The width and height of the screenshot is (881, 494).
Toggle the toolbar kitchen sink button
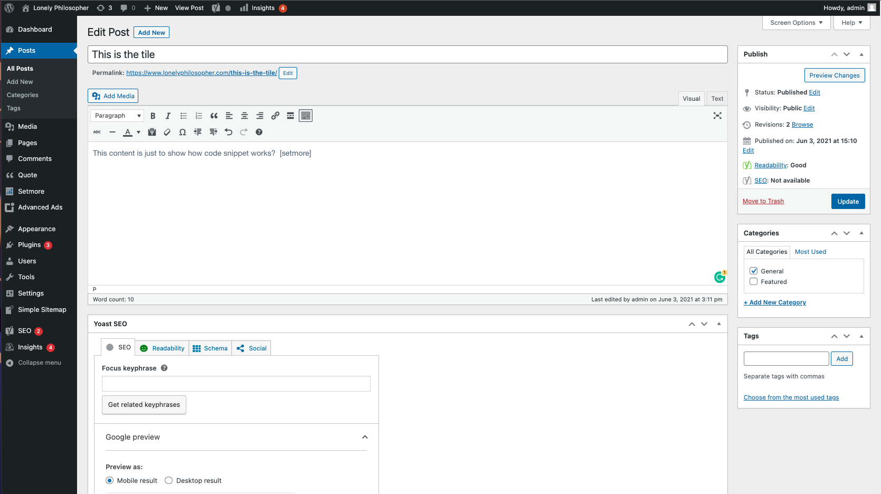306,116
